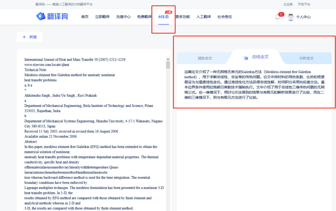The image size is (336, 211).
Task: Click 'Received 15 July 2005' line
Action: (71, 131)
